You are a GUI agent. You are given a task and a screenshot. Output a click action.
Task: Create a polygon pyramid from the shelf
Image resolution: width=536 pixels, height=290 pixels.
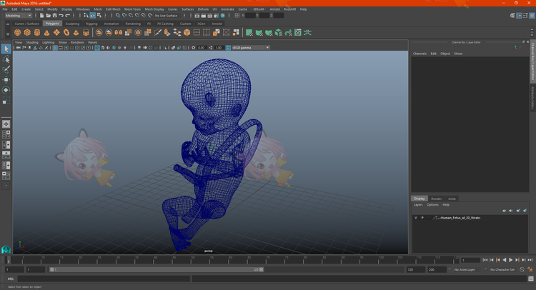pyautogui.click(x=76, y=32)
